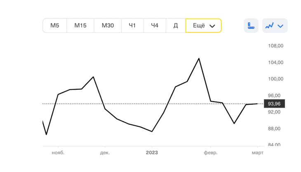301x172 pixels.
Task: Click the нояб. date axis label
Action: pyautogui.click(x=58, y=153)
